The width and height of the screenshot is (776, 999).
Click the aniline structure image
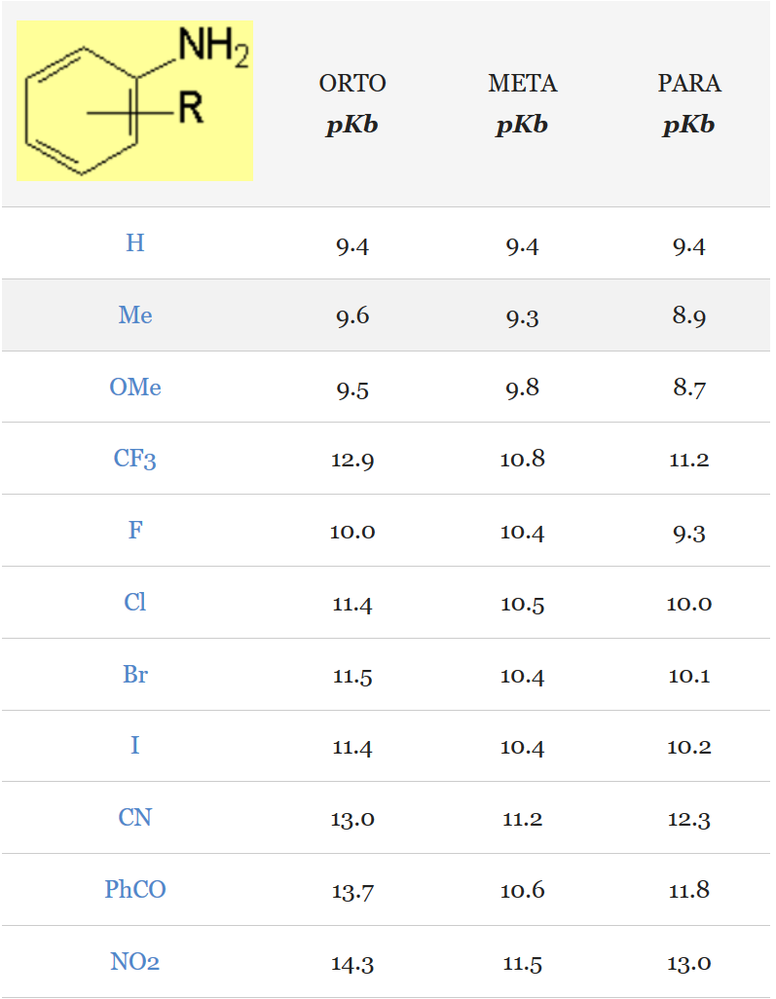[134, 100]
